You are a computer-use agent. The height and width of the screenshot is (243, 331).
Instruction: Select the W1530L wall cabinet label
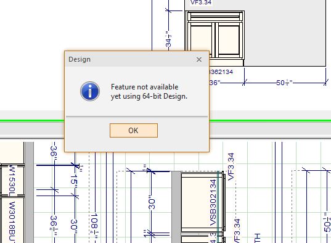click(12, 181)
